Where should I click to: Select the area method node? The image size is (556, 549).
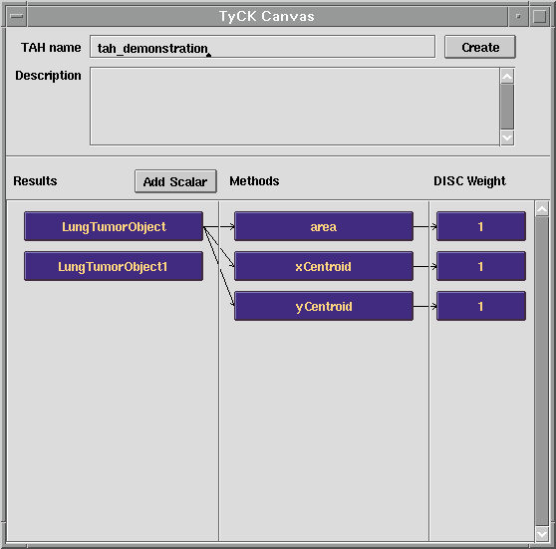324,226
